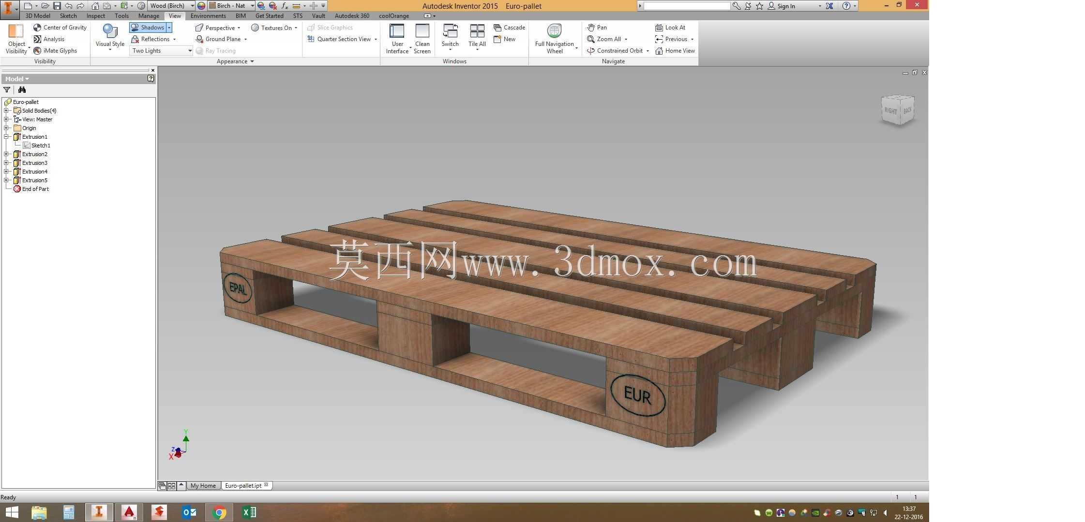Click the Cascade windows button

point(509,28)
